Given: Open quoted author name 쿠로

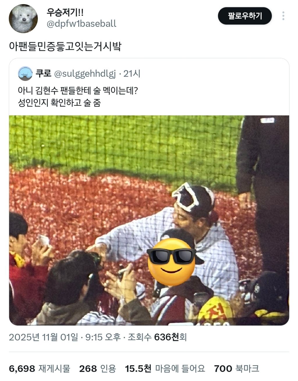Looking at the screenshot, I should [x=43, y=73].
